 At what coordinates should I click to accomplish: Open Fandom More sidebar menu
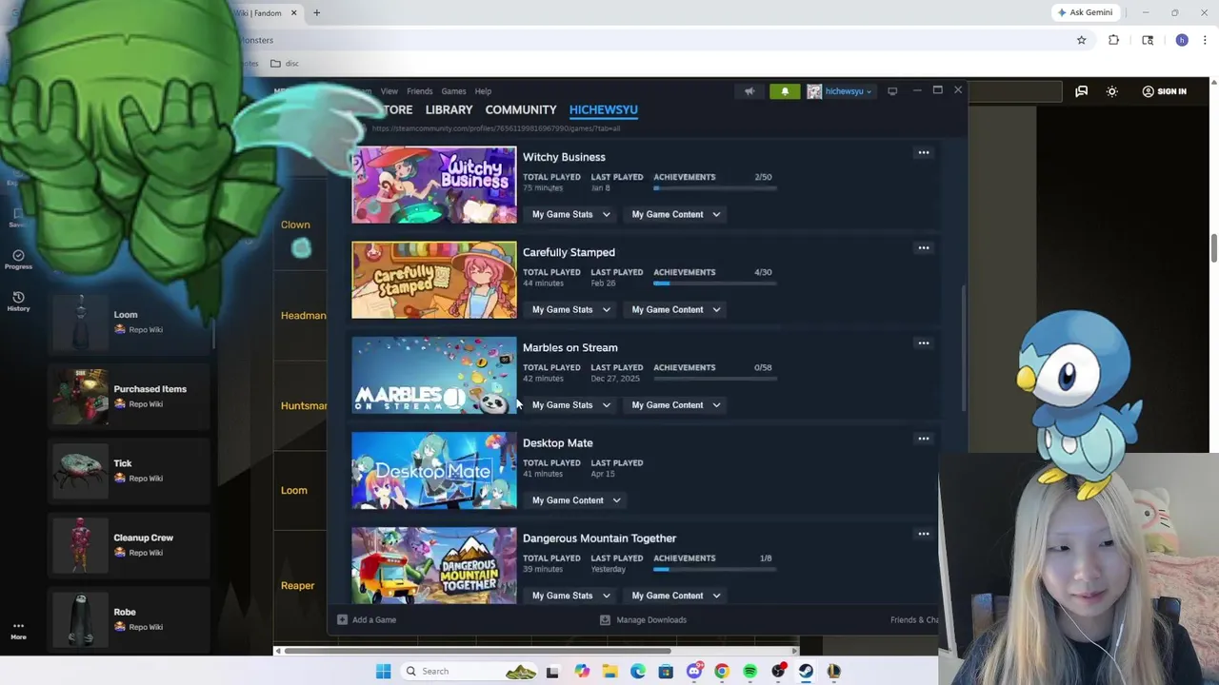18,630
